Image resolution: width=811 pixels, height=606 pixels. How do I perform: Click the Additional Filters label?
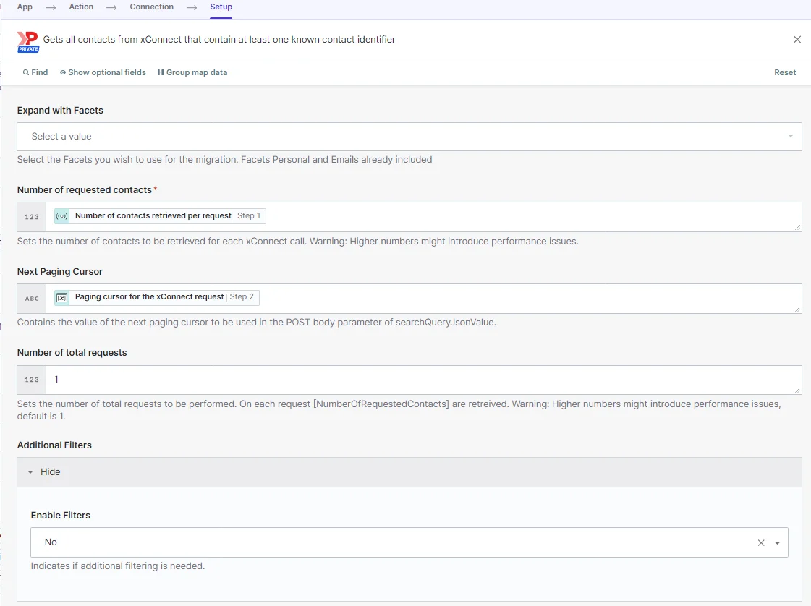pos(54,445)
